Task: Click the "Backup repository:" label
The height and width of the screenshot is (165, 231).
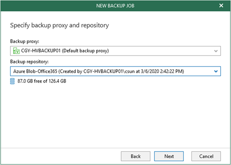Action: click(29, 62)
